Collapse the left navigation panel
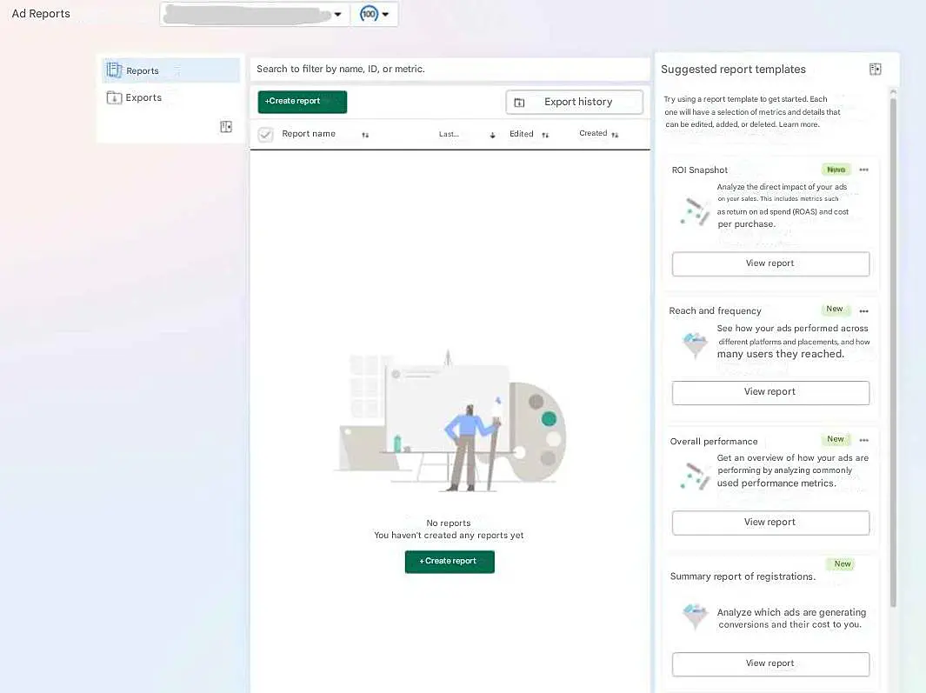Viewport: 926px width, 693px height. [226, 126]
